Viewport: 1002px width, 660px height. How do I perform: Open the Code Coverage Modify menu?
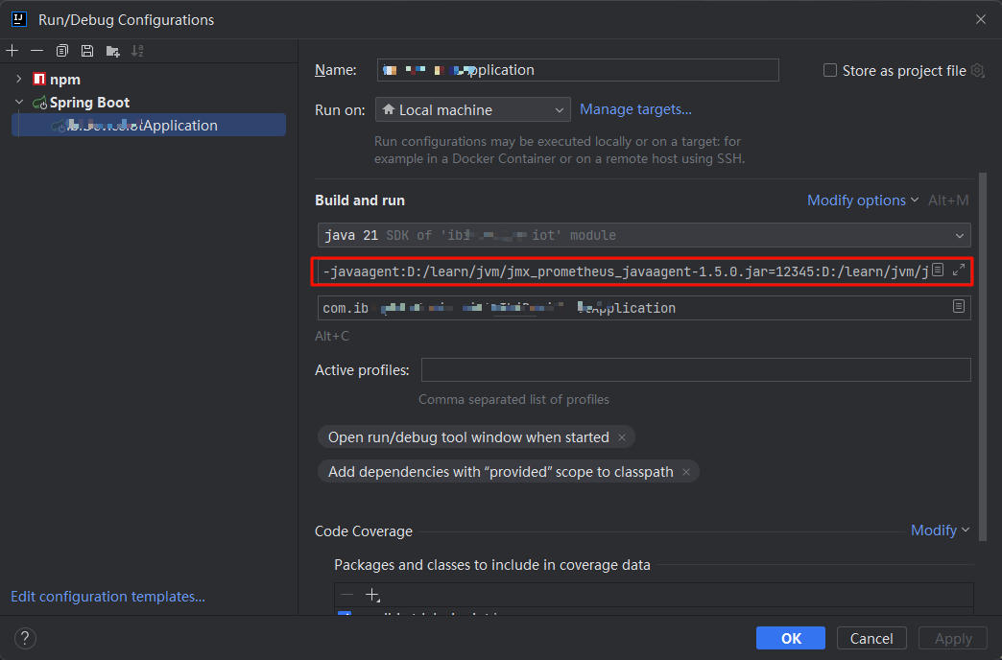point(939,530)
